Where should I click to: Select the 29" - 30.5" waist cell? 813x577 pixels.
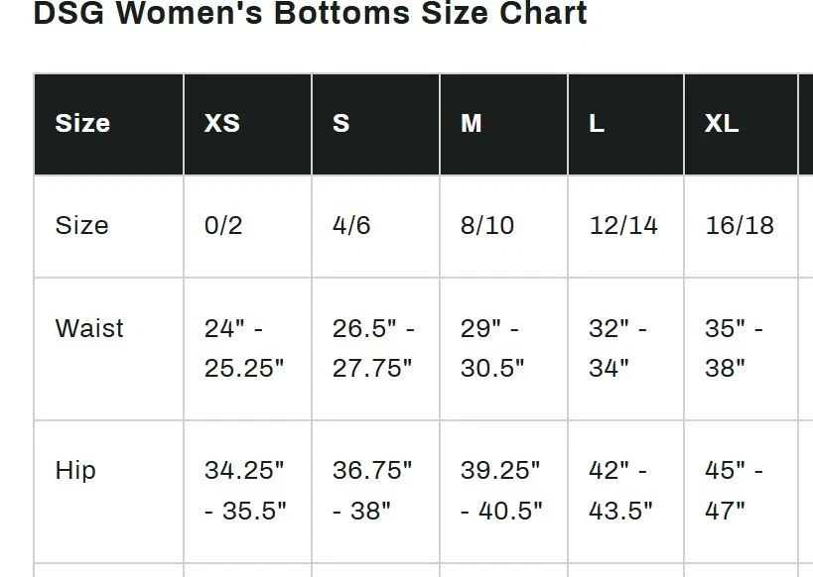tap(492, 348)
